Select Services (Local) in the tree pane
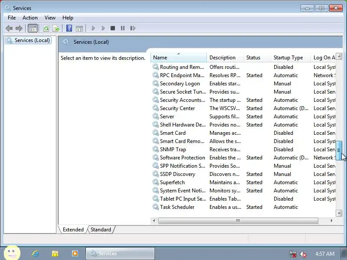347x260 pixels. pyautogui.click(x=28, y=40)
